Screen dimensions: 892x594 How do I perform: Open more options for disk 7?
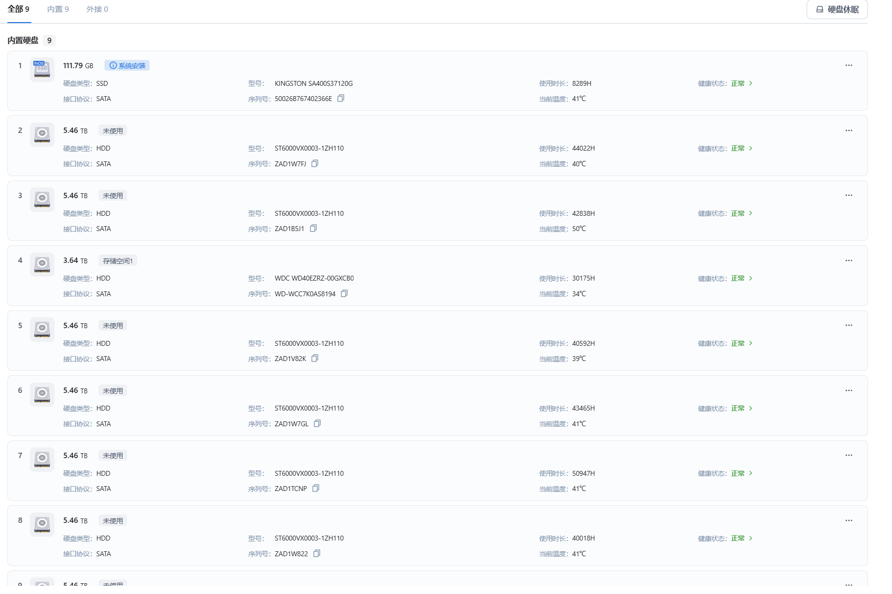849,455
